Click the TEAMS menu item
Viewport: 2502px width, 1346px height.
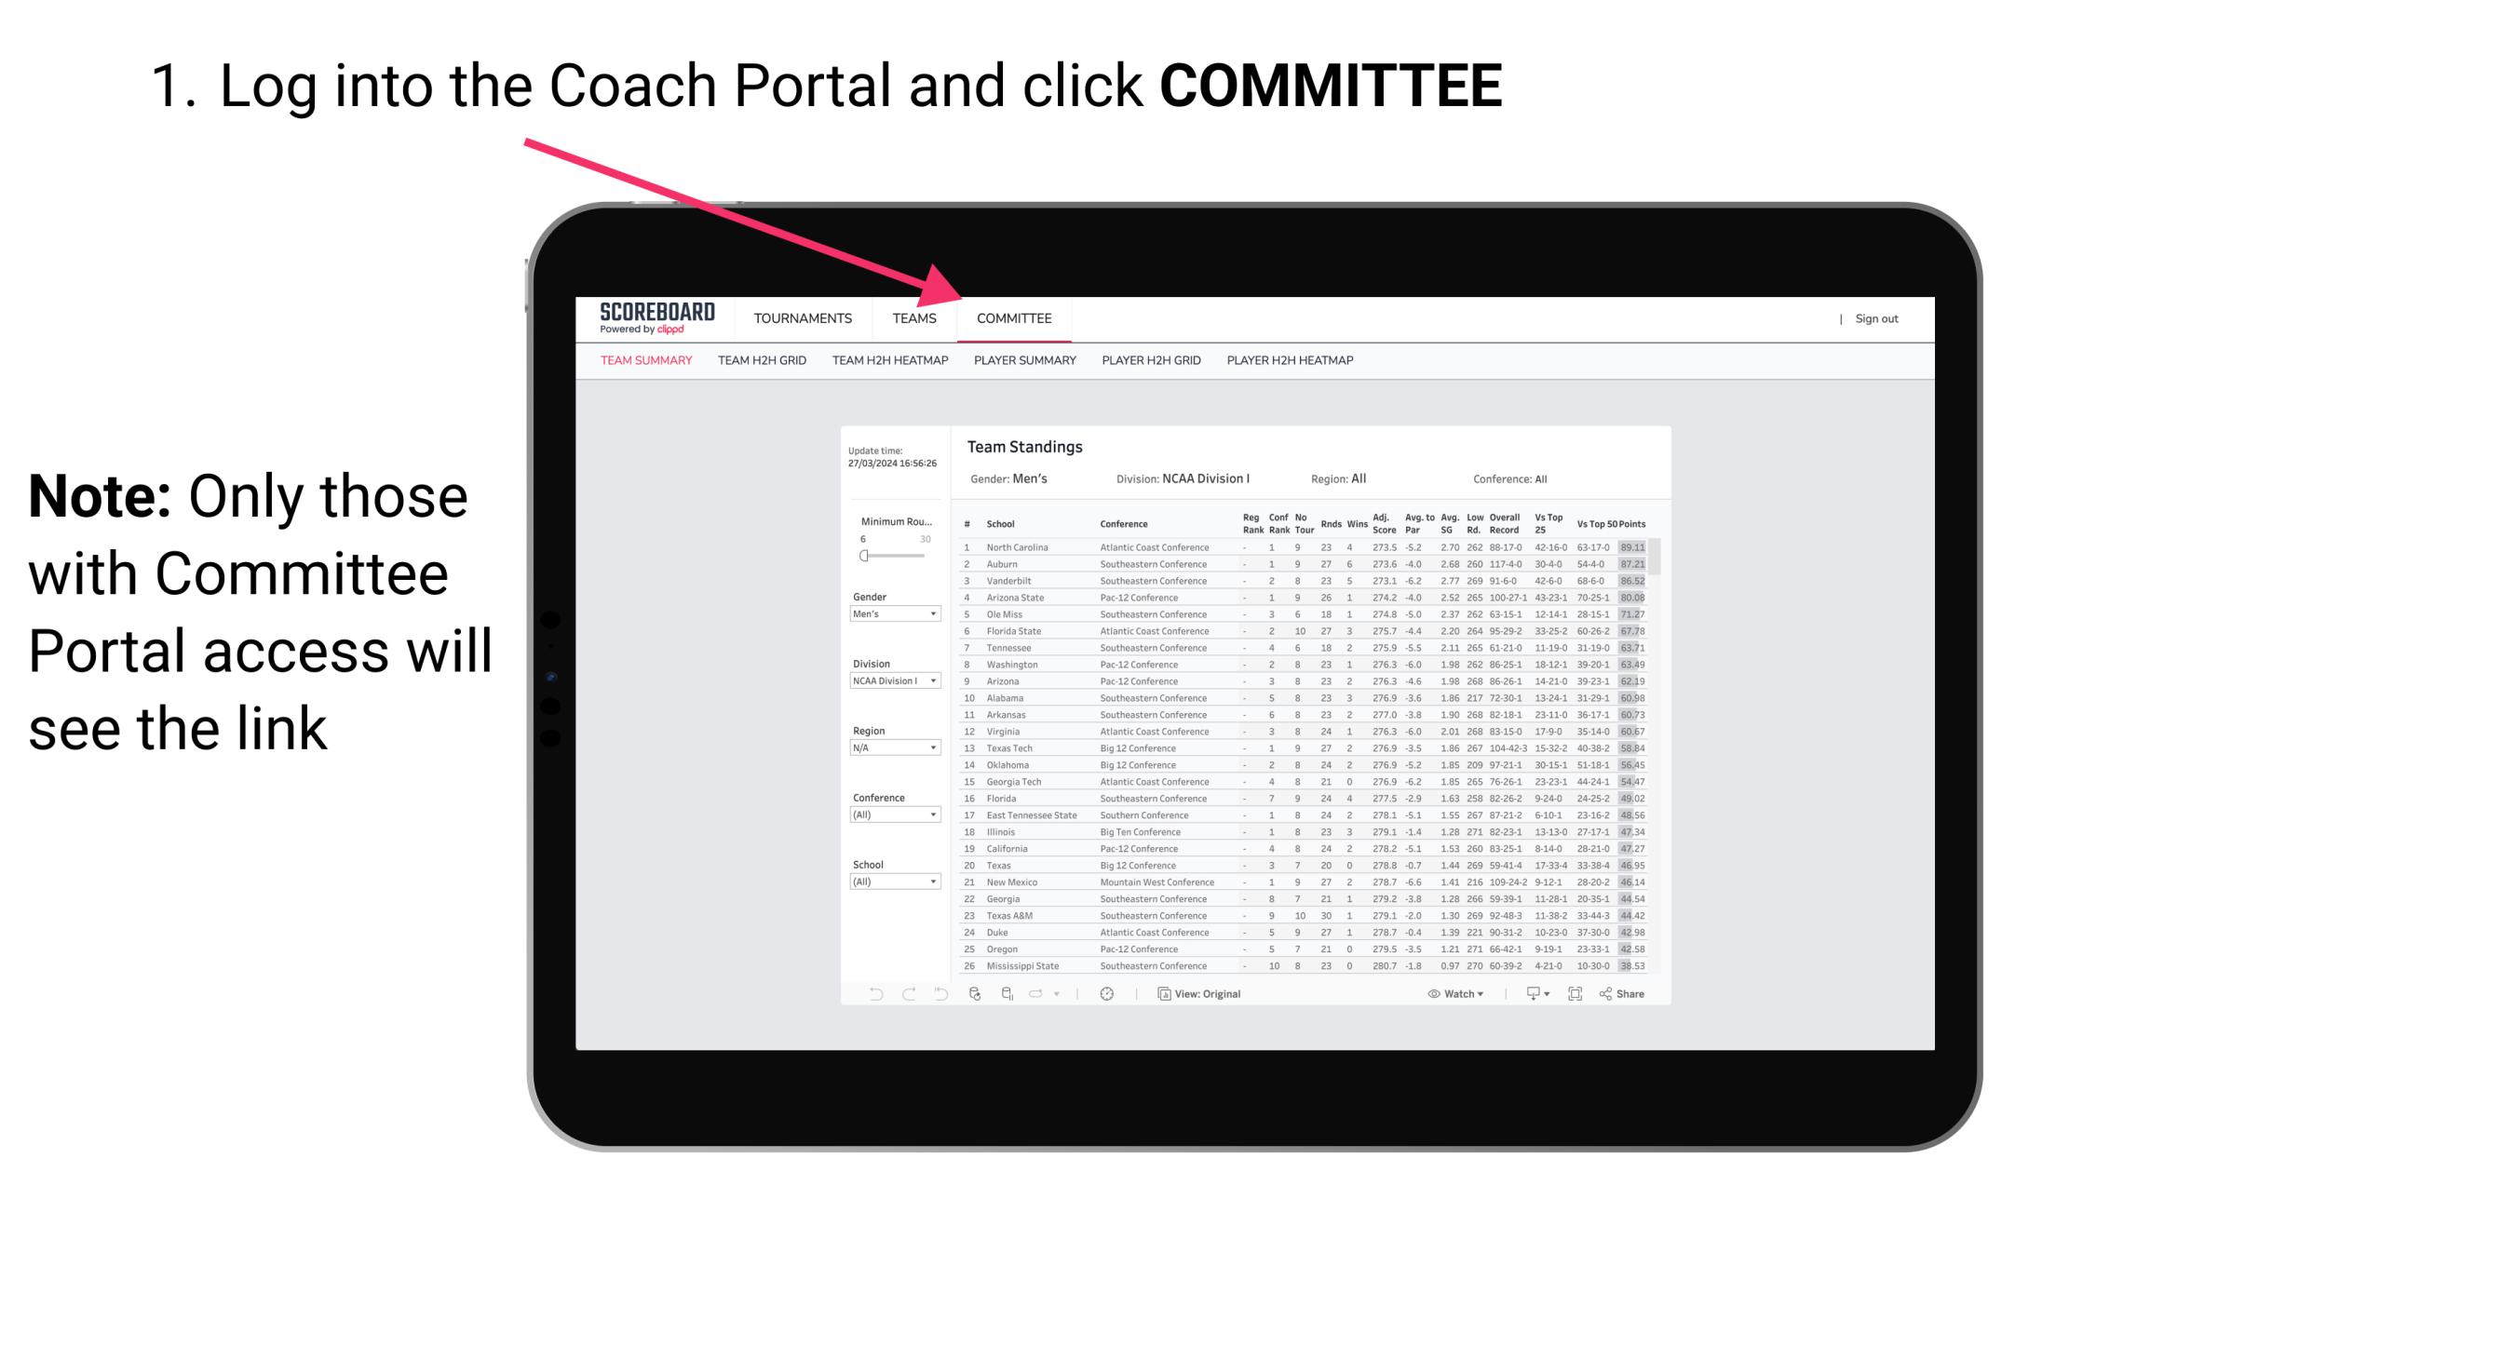tap(917, 318)
